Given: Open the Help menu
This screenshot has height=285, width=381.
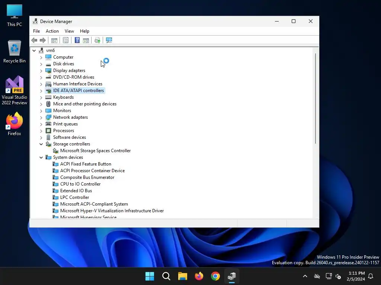Looking at the screenshot, I should [84, 31].
